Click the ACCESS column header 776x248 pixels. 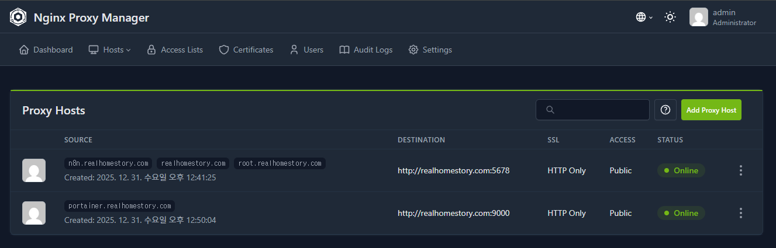click(622, 140)
